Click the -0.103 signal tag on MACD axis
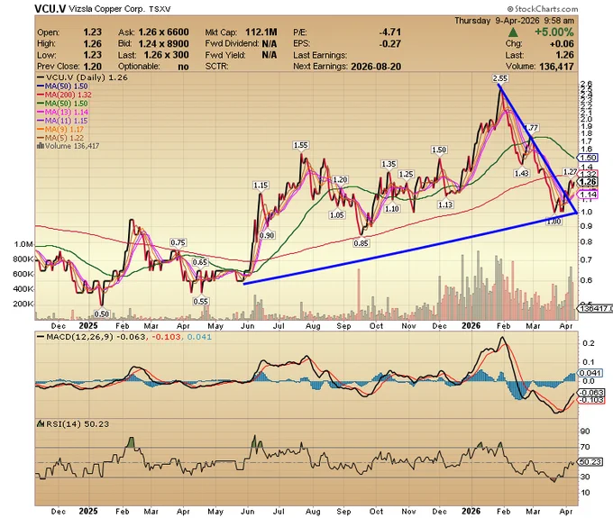 (x=590, y=400)
